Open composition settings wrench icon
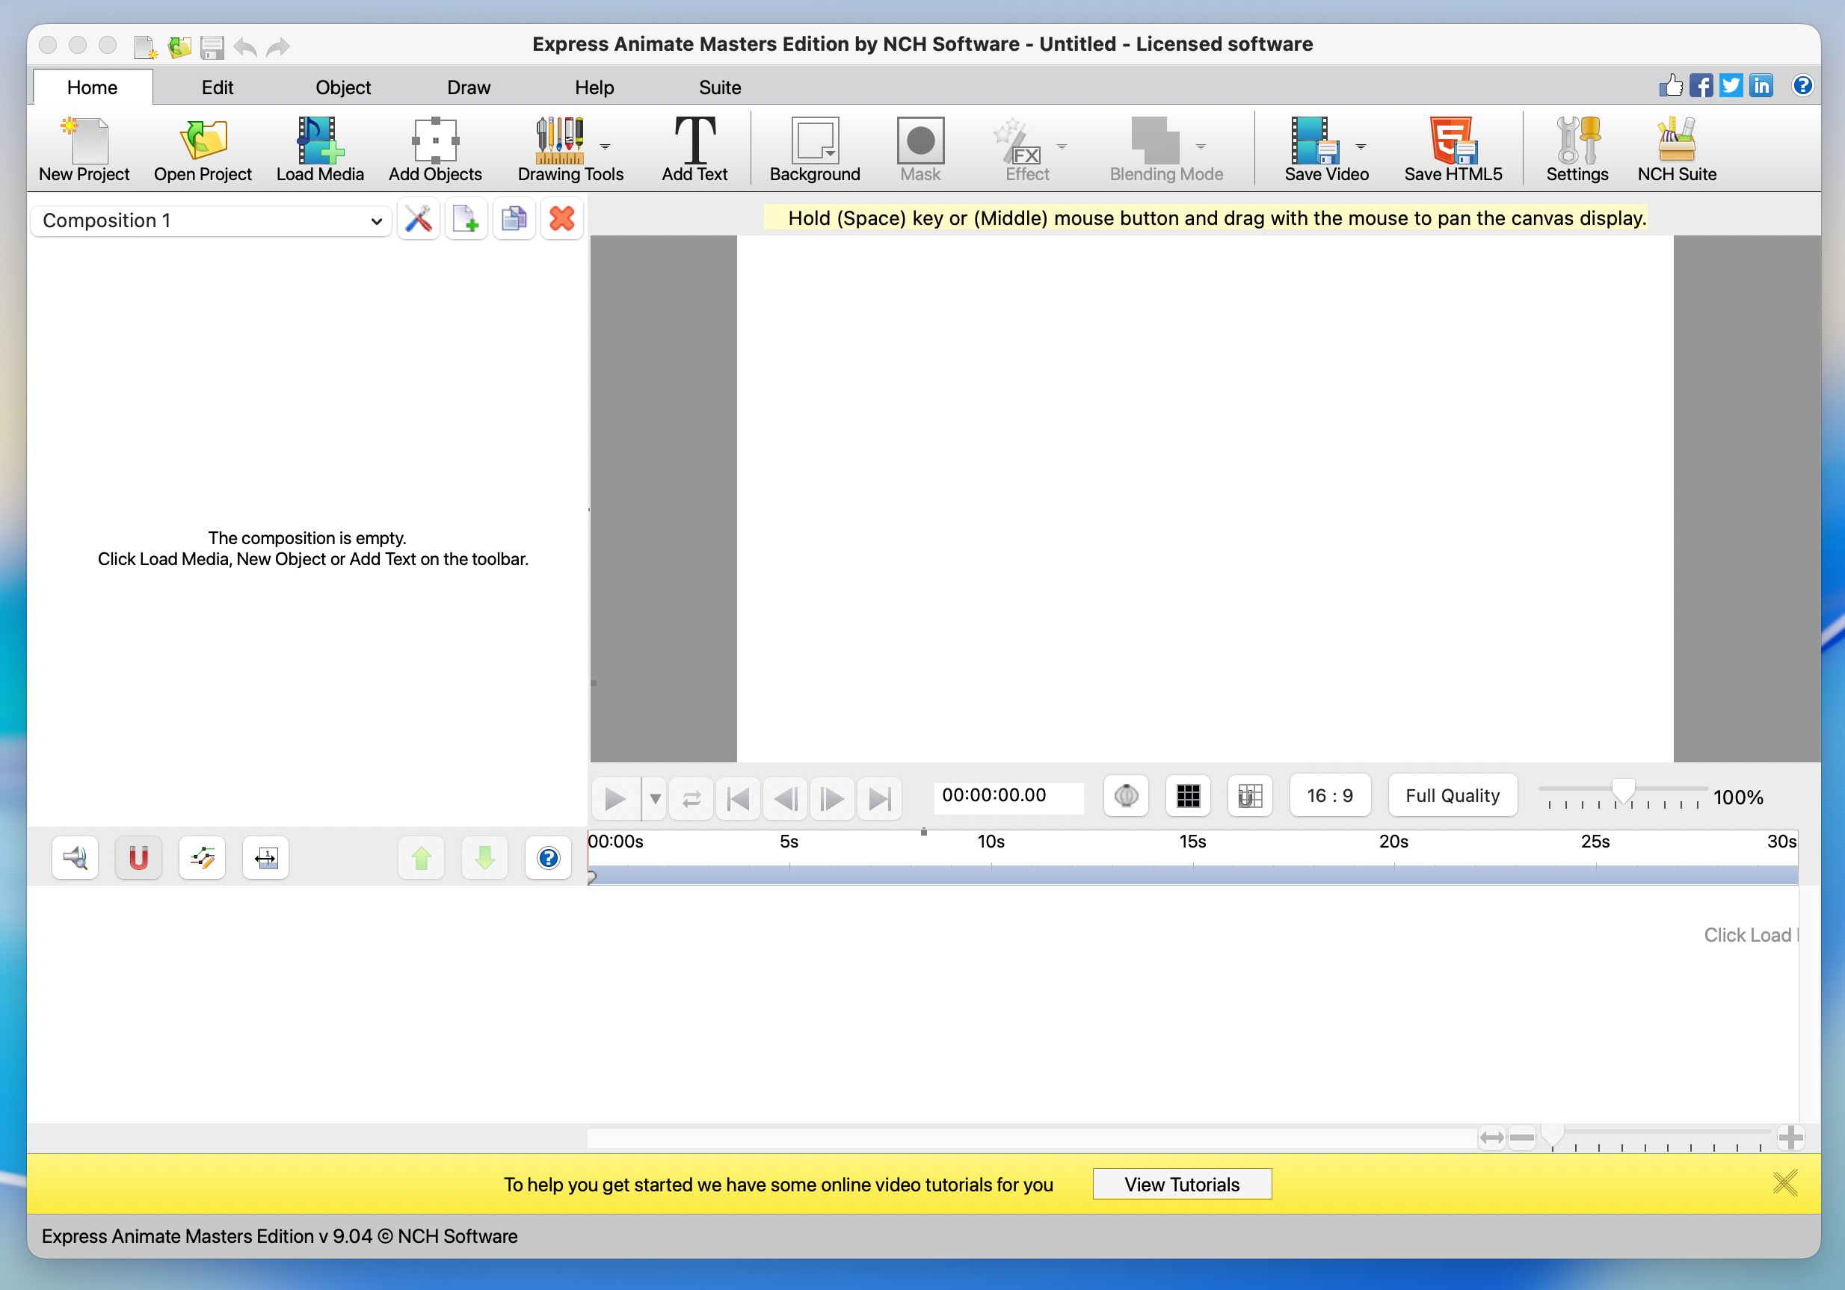 tap(418, 218)
